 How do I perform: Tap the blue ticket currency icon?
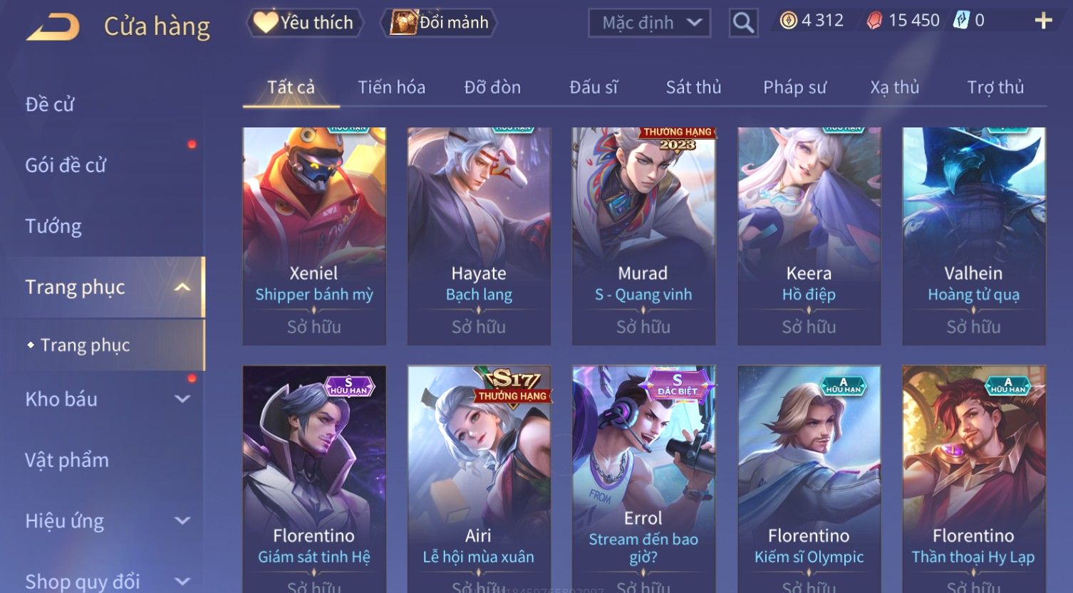962,21
